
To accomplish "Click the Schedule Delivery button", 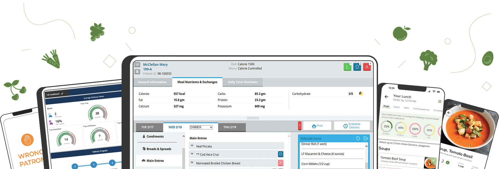I will click(352, 126).
